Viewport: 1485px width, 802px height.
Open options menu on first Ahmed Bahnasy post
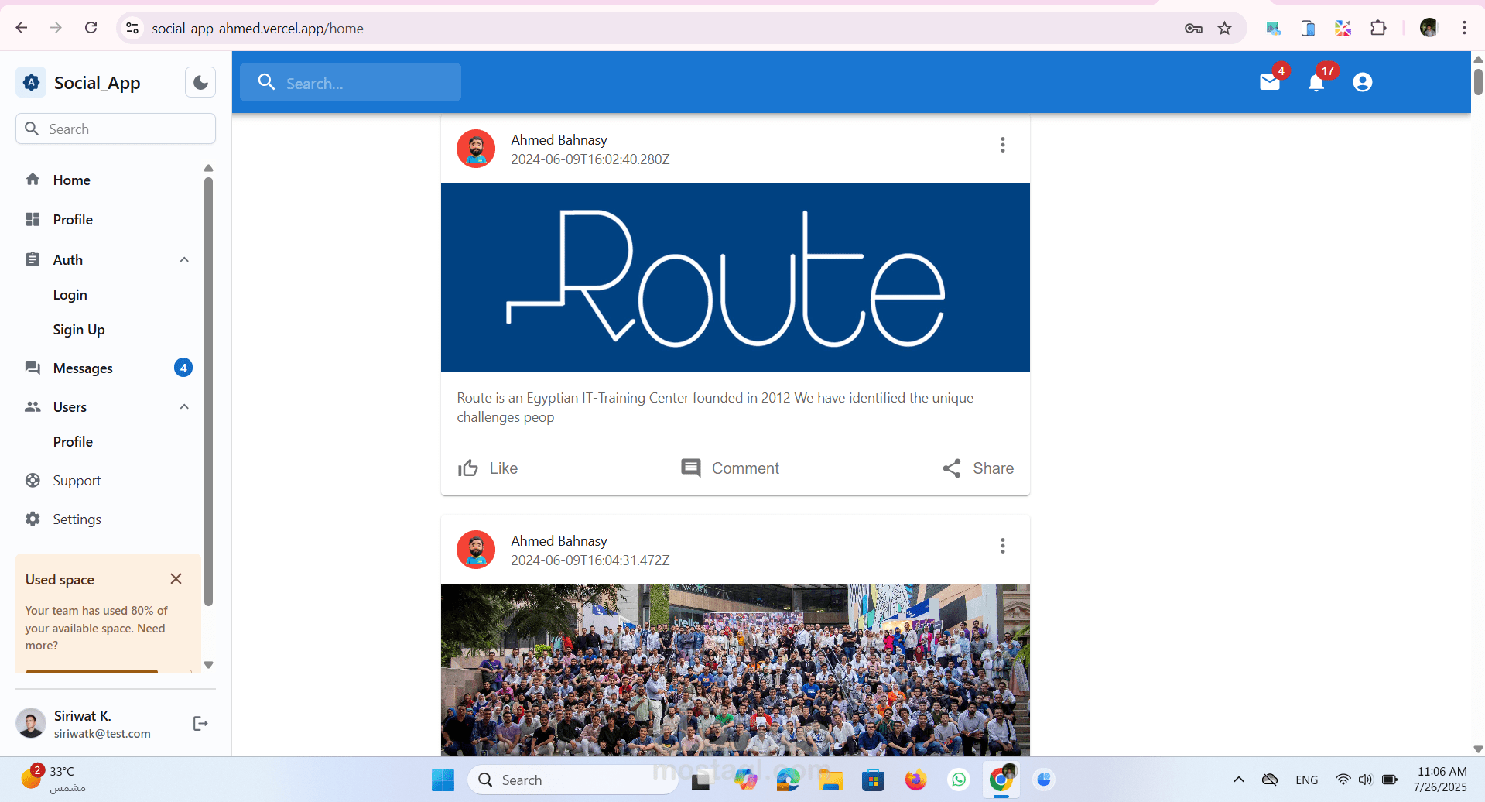1002,145
